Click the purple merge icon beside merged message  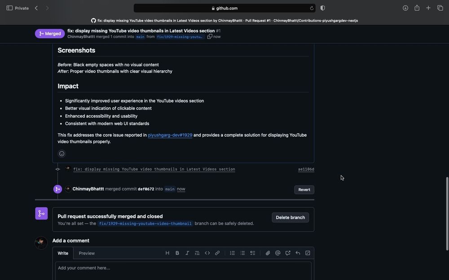click(41, 213)
